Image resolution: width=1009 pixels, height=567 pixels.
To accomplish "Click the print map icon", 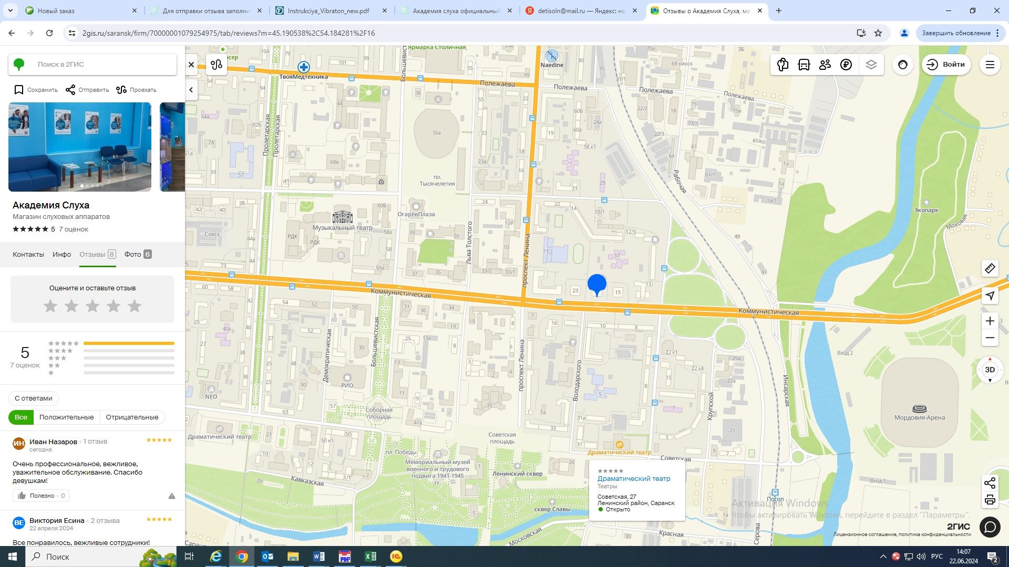I will [990, 500].
